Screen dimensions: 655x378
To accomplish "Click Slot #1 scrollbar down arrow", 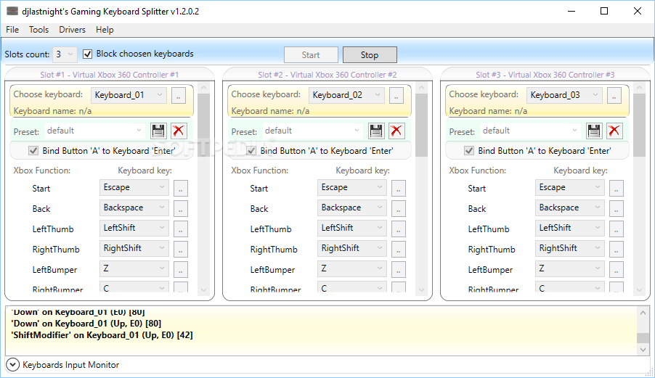I will [203, 289].
